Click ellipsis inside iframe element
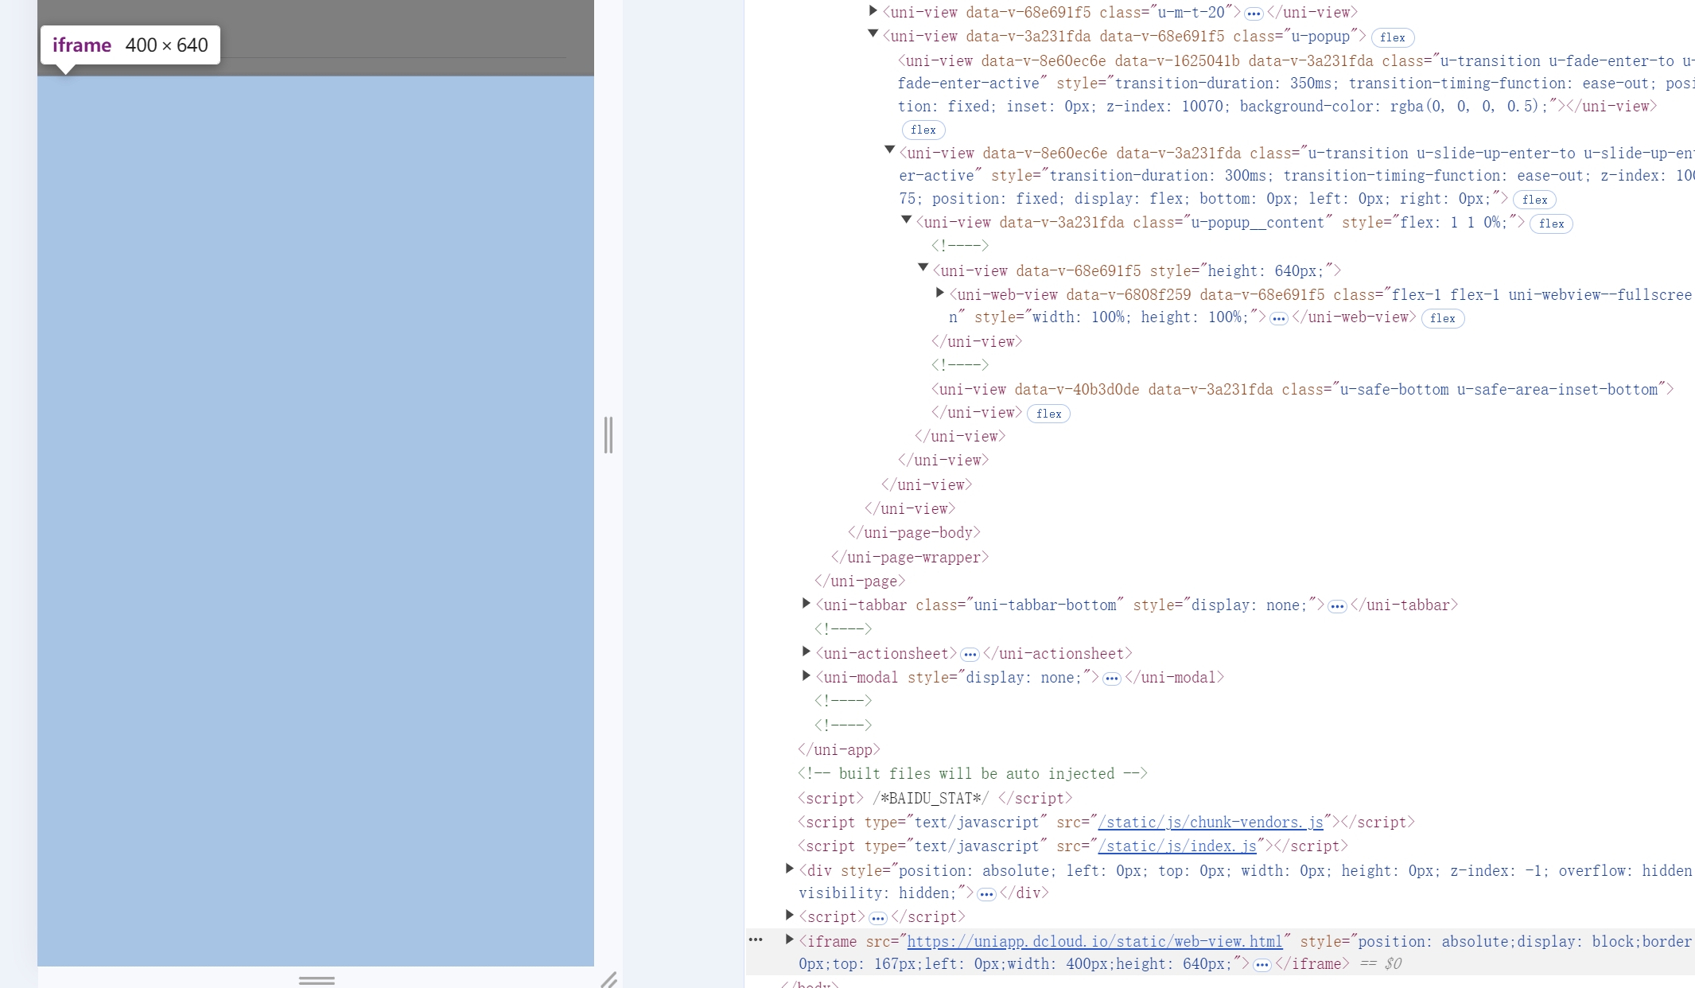Screen dimensions: 1695x988 pyautogui.click(x=1262, y=965)
